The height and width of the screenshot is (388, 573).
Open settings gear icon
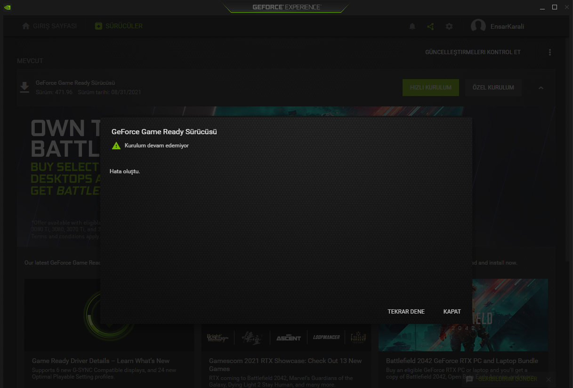click(449, 26)
